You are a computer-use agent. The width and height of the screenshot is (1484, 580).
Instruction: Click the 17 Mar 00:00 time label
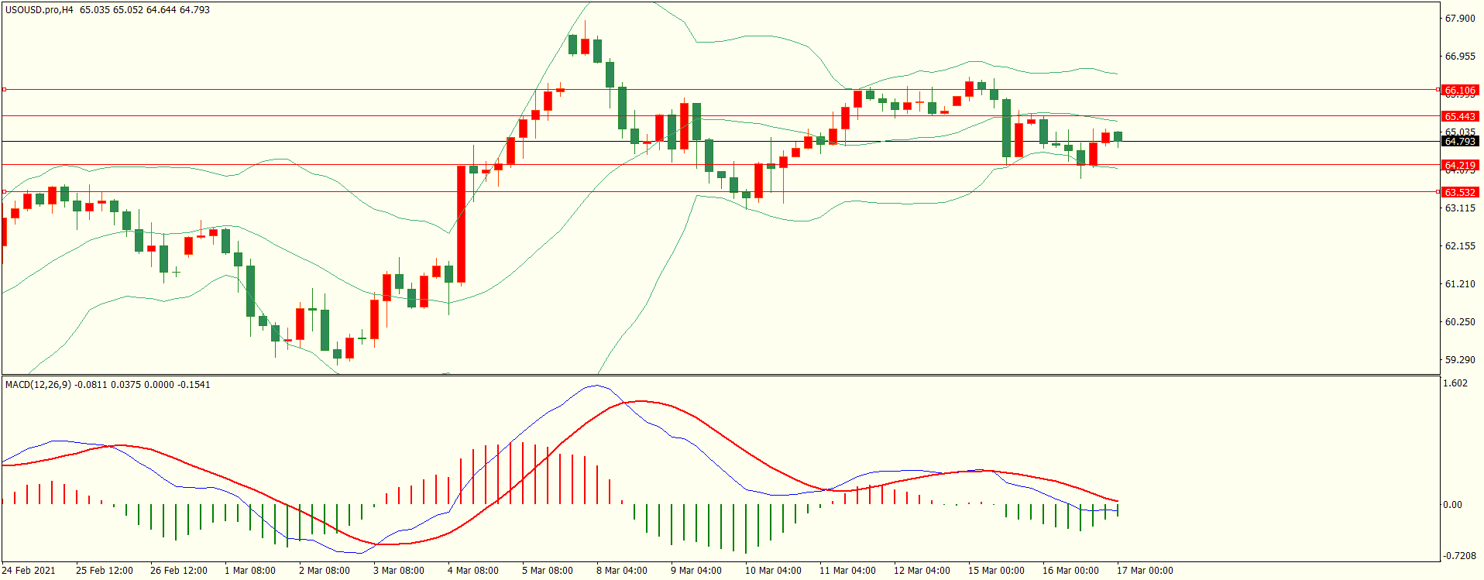[x=1146, y=571]
